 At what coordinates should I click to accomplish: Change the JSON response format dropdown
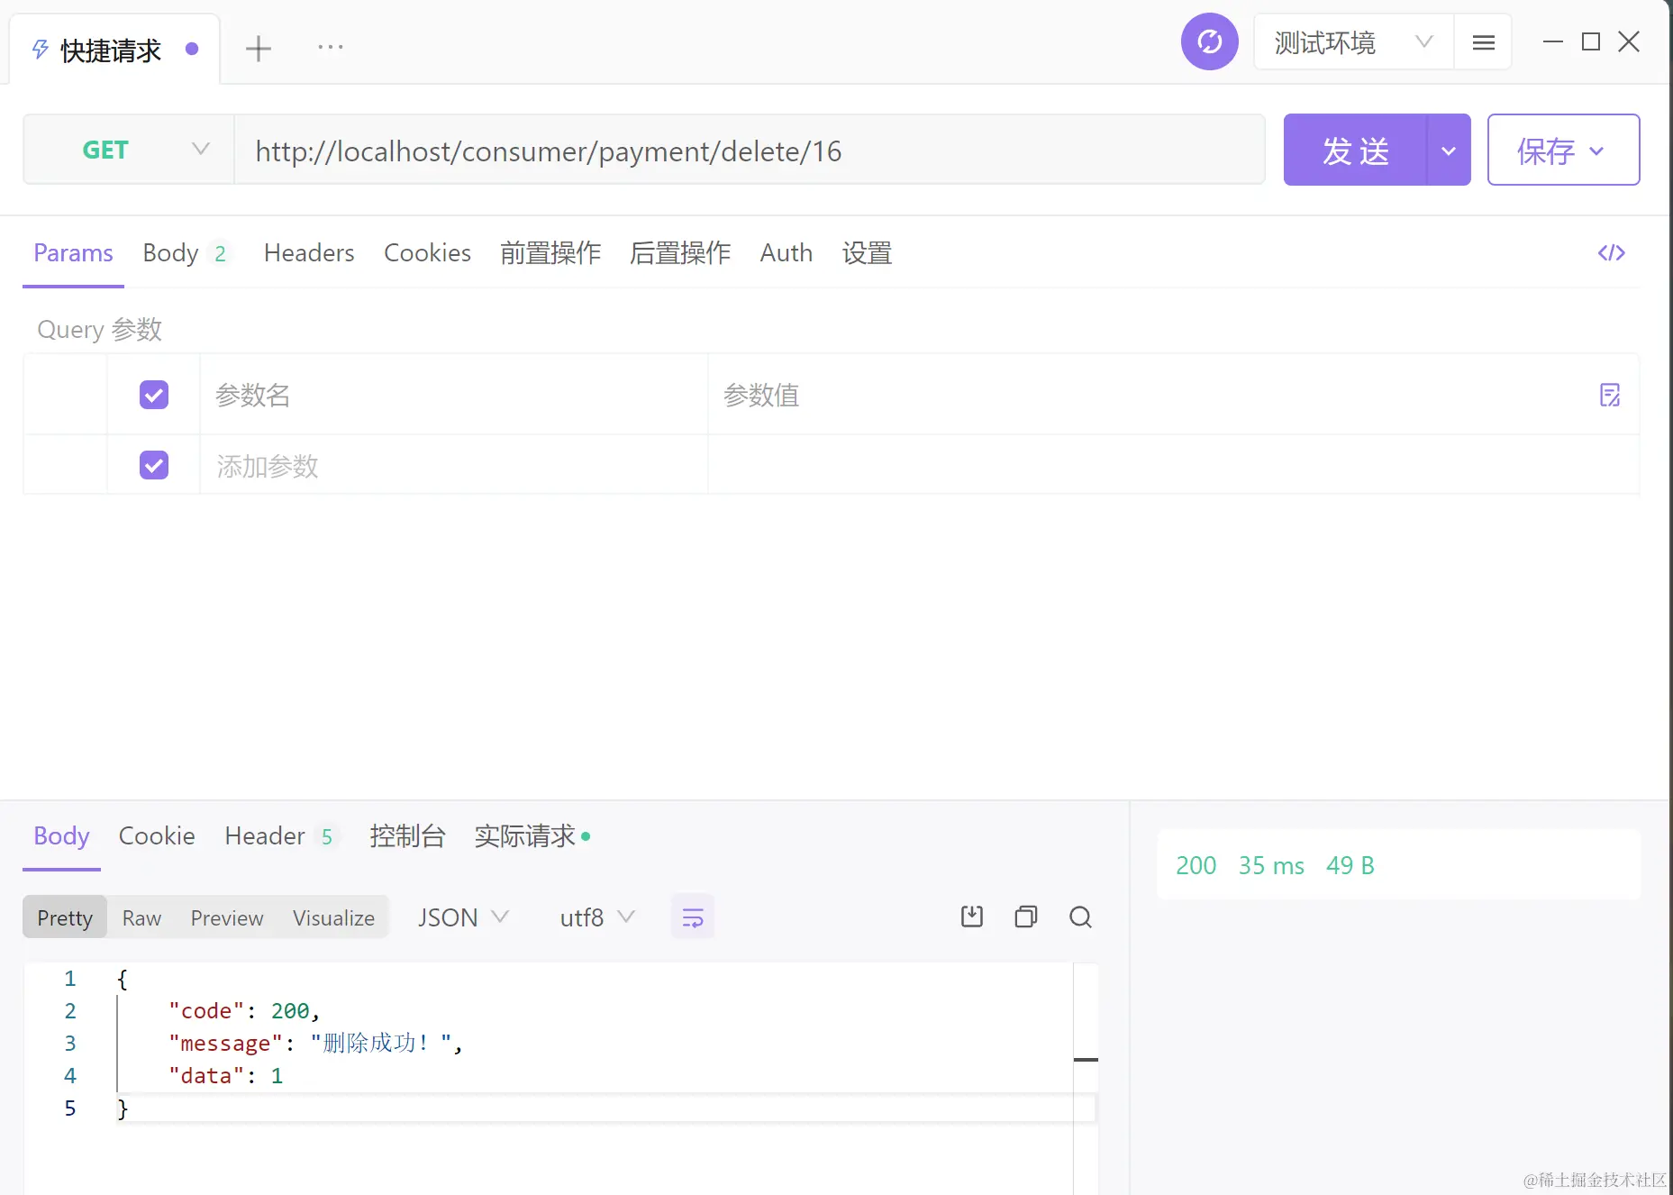coord(464,917)
